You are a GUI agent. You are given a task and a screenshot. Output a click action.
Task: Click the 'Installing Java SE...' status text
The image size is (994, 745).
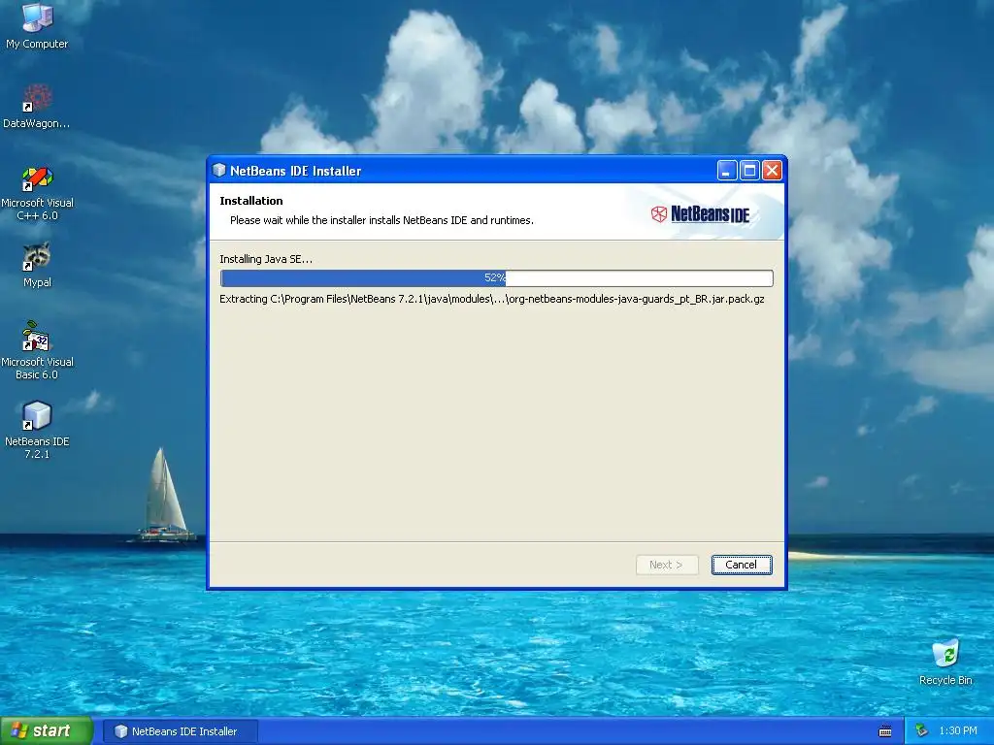[x=266, y=259]
